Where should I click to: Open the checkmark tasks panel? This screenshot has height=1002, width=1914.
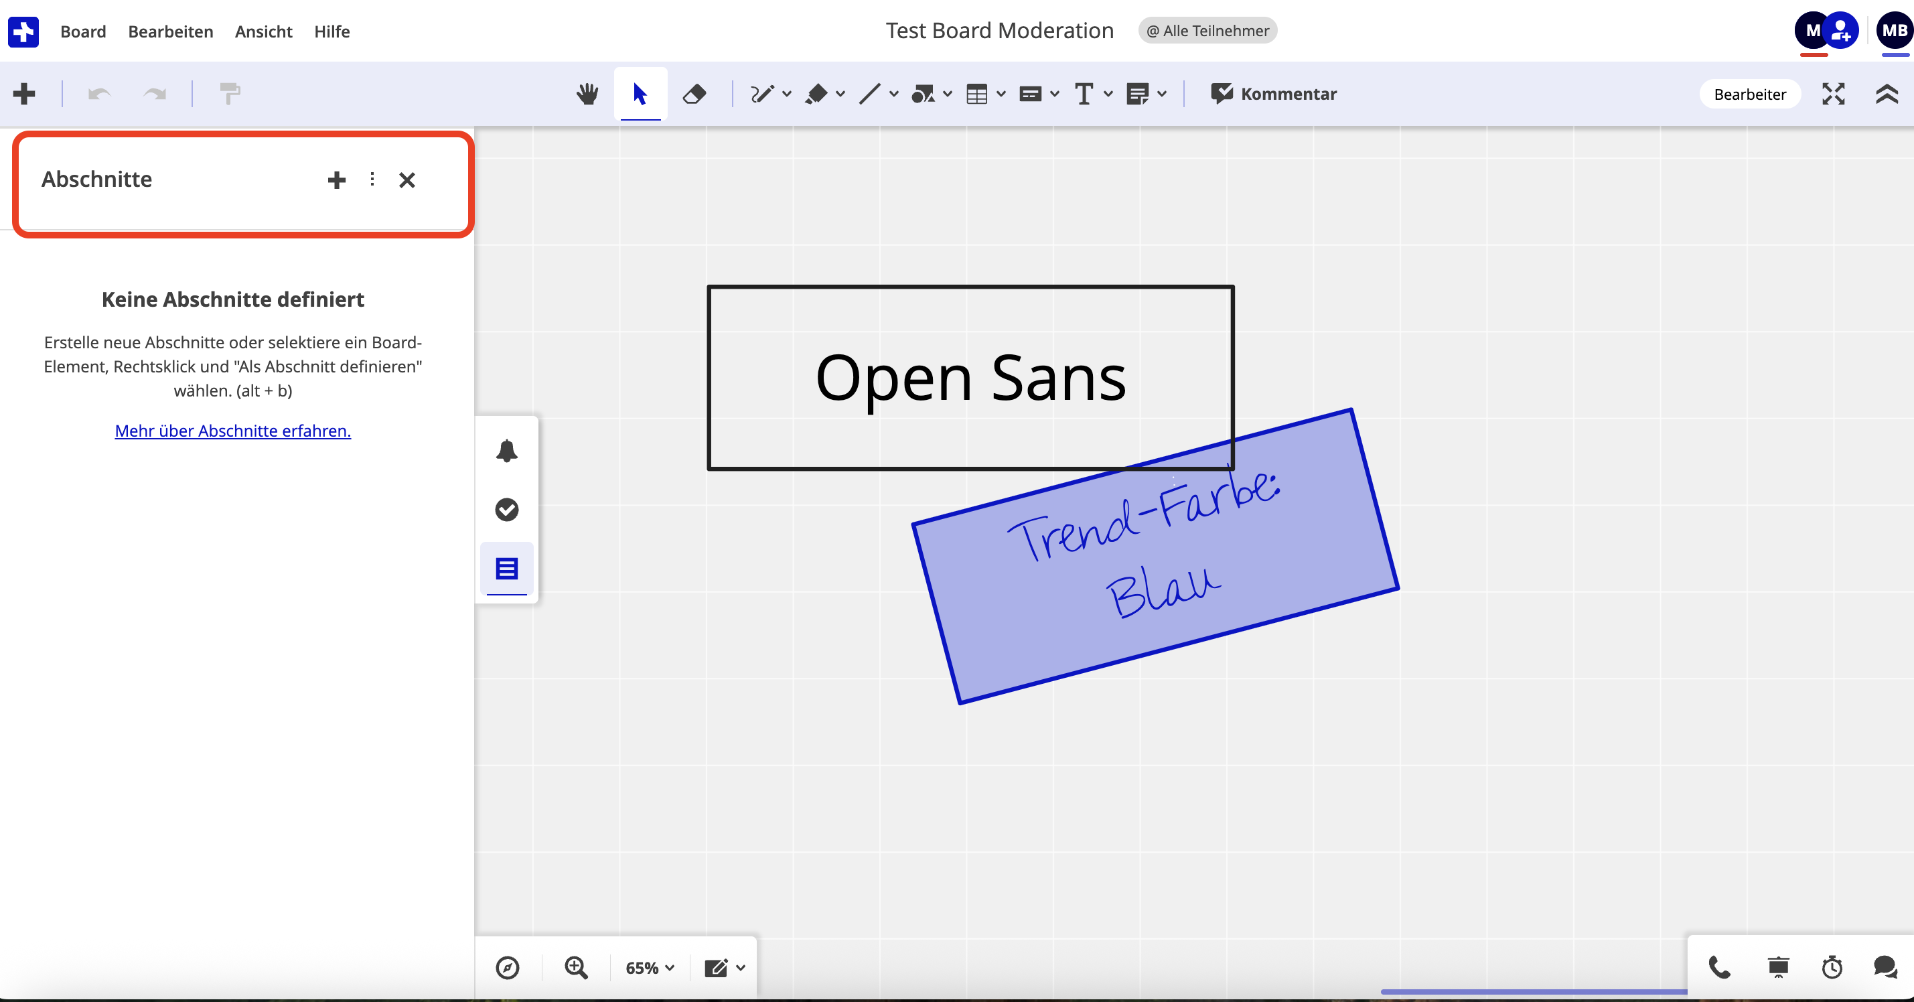[x=507, y=510]
